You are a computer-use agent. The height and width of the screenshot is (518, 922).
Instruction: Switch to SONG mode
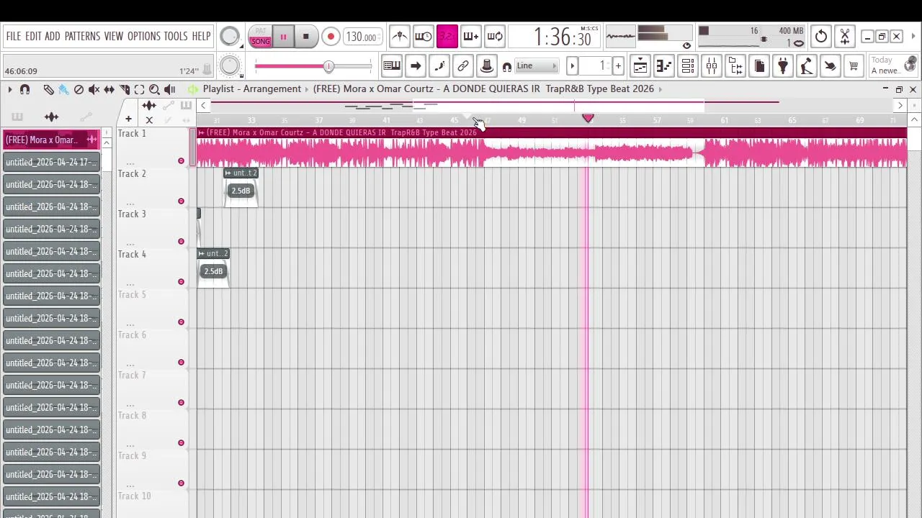click(261, 42)
